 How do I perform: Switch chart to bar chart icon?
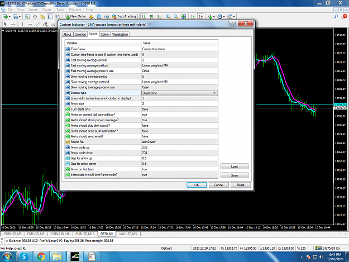(144, 17)
